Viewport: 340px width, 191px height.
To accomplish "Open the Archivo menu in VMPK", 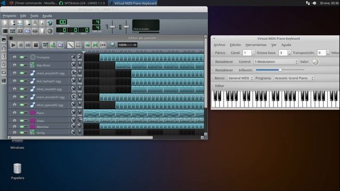I will pos(219,45).
